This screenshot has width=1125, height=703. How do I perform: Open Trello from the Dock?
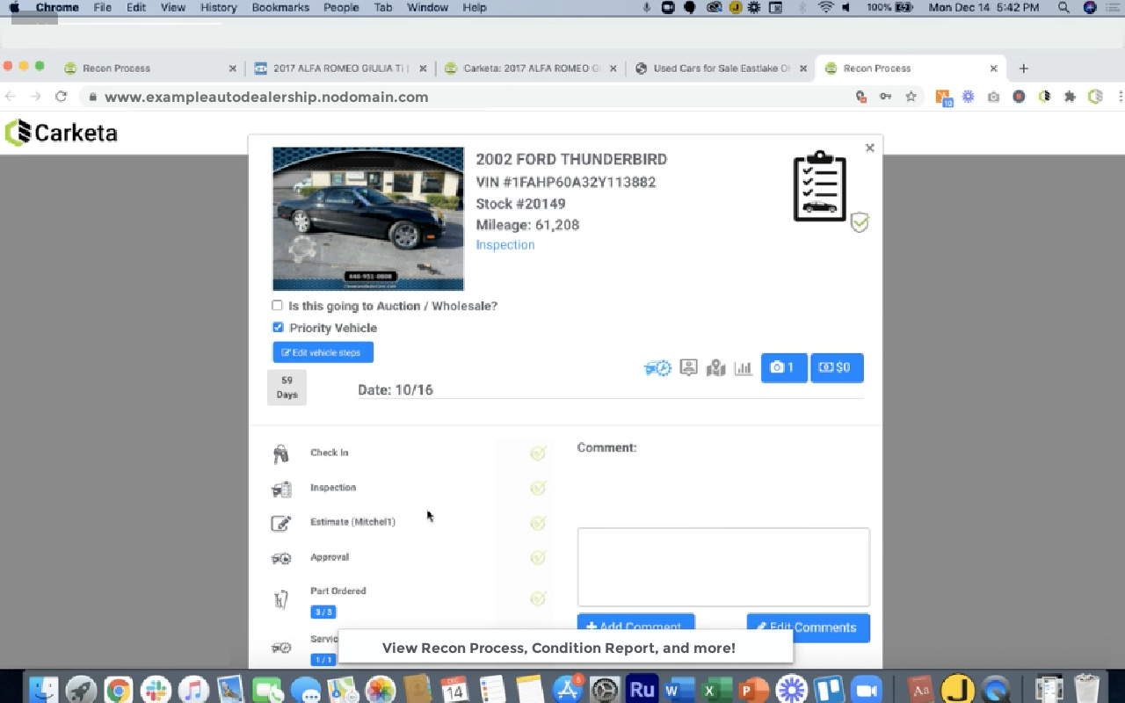(829, 689)
